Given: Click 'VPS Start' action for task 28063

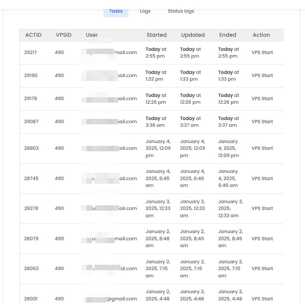Looking at the screenshot, I should (262, 268).
